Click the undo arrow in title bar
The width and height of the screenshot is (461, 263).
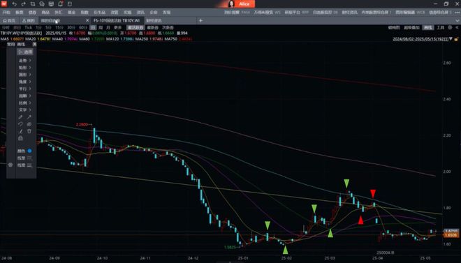click(14, 4)
